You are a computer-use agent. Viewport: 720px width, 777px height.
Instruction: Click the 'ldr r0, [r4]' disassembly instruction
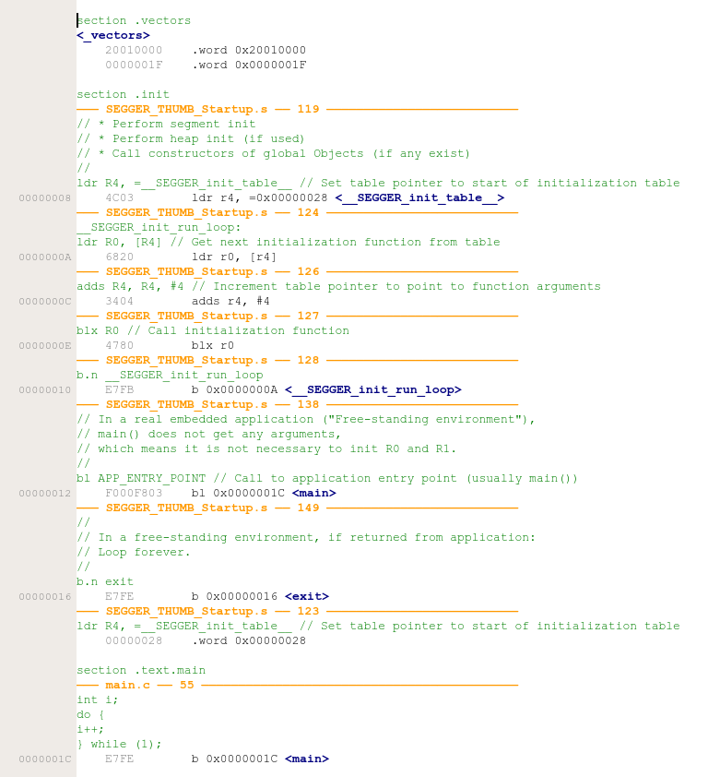234,257
